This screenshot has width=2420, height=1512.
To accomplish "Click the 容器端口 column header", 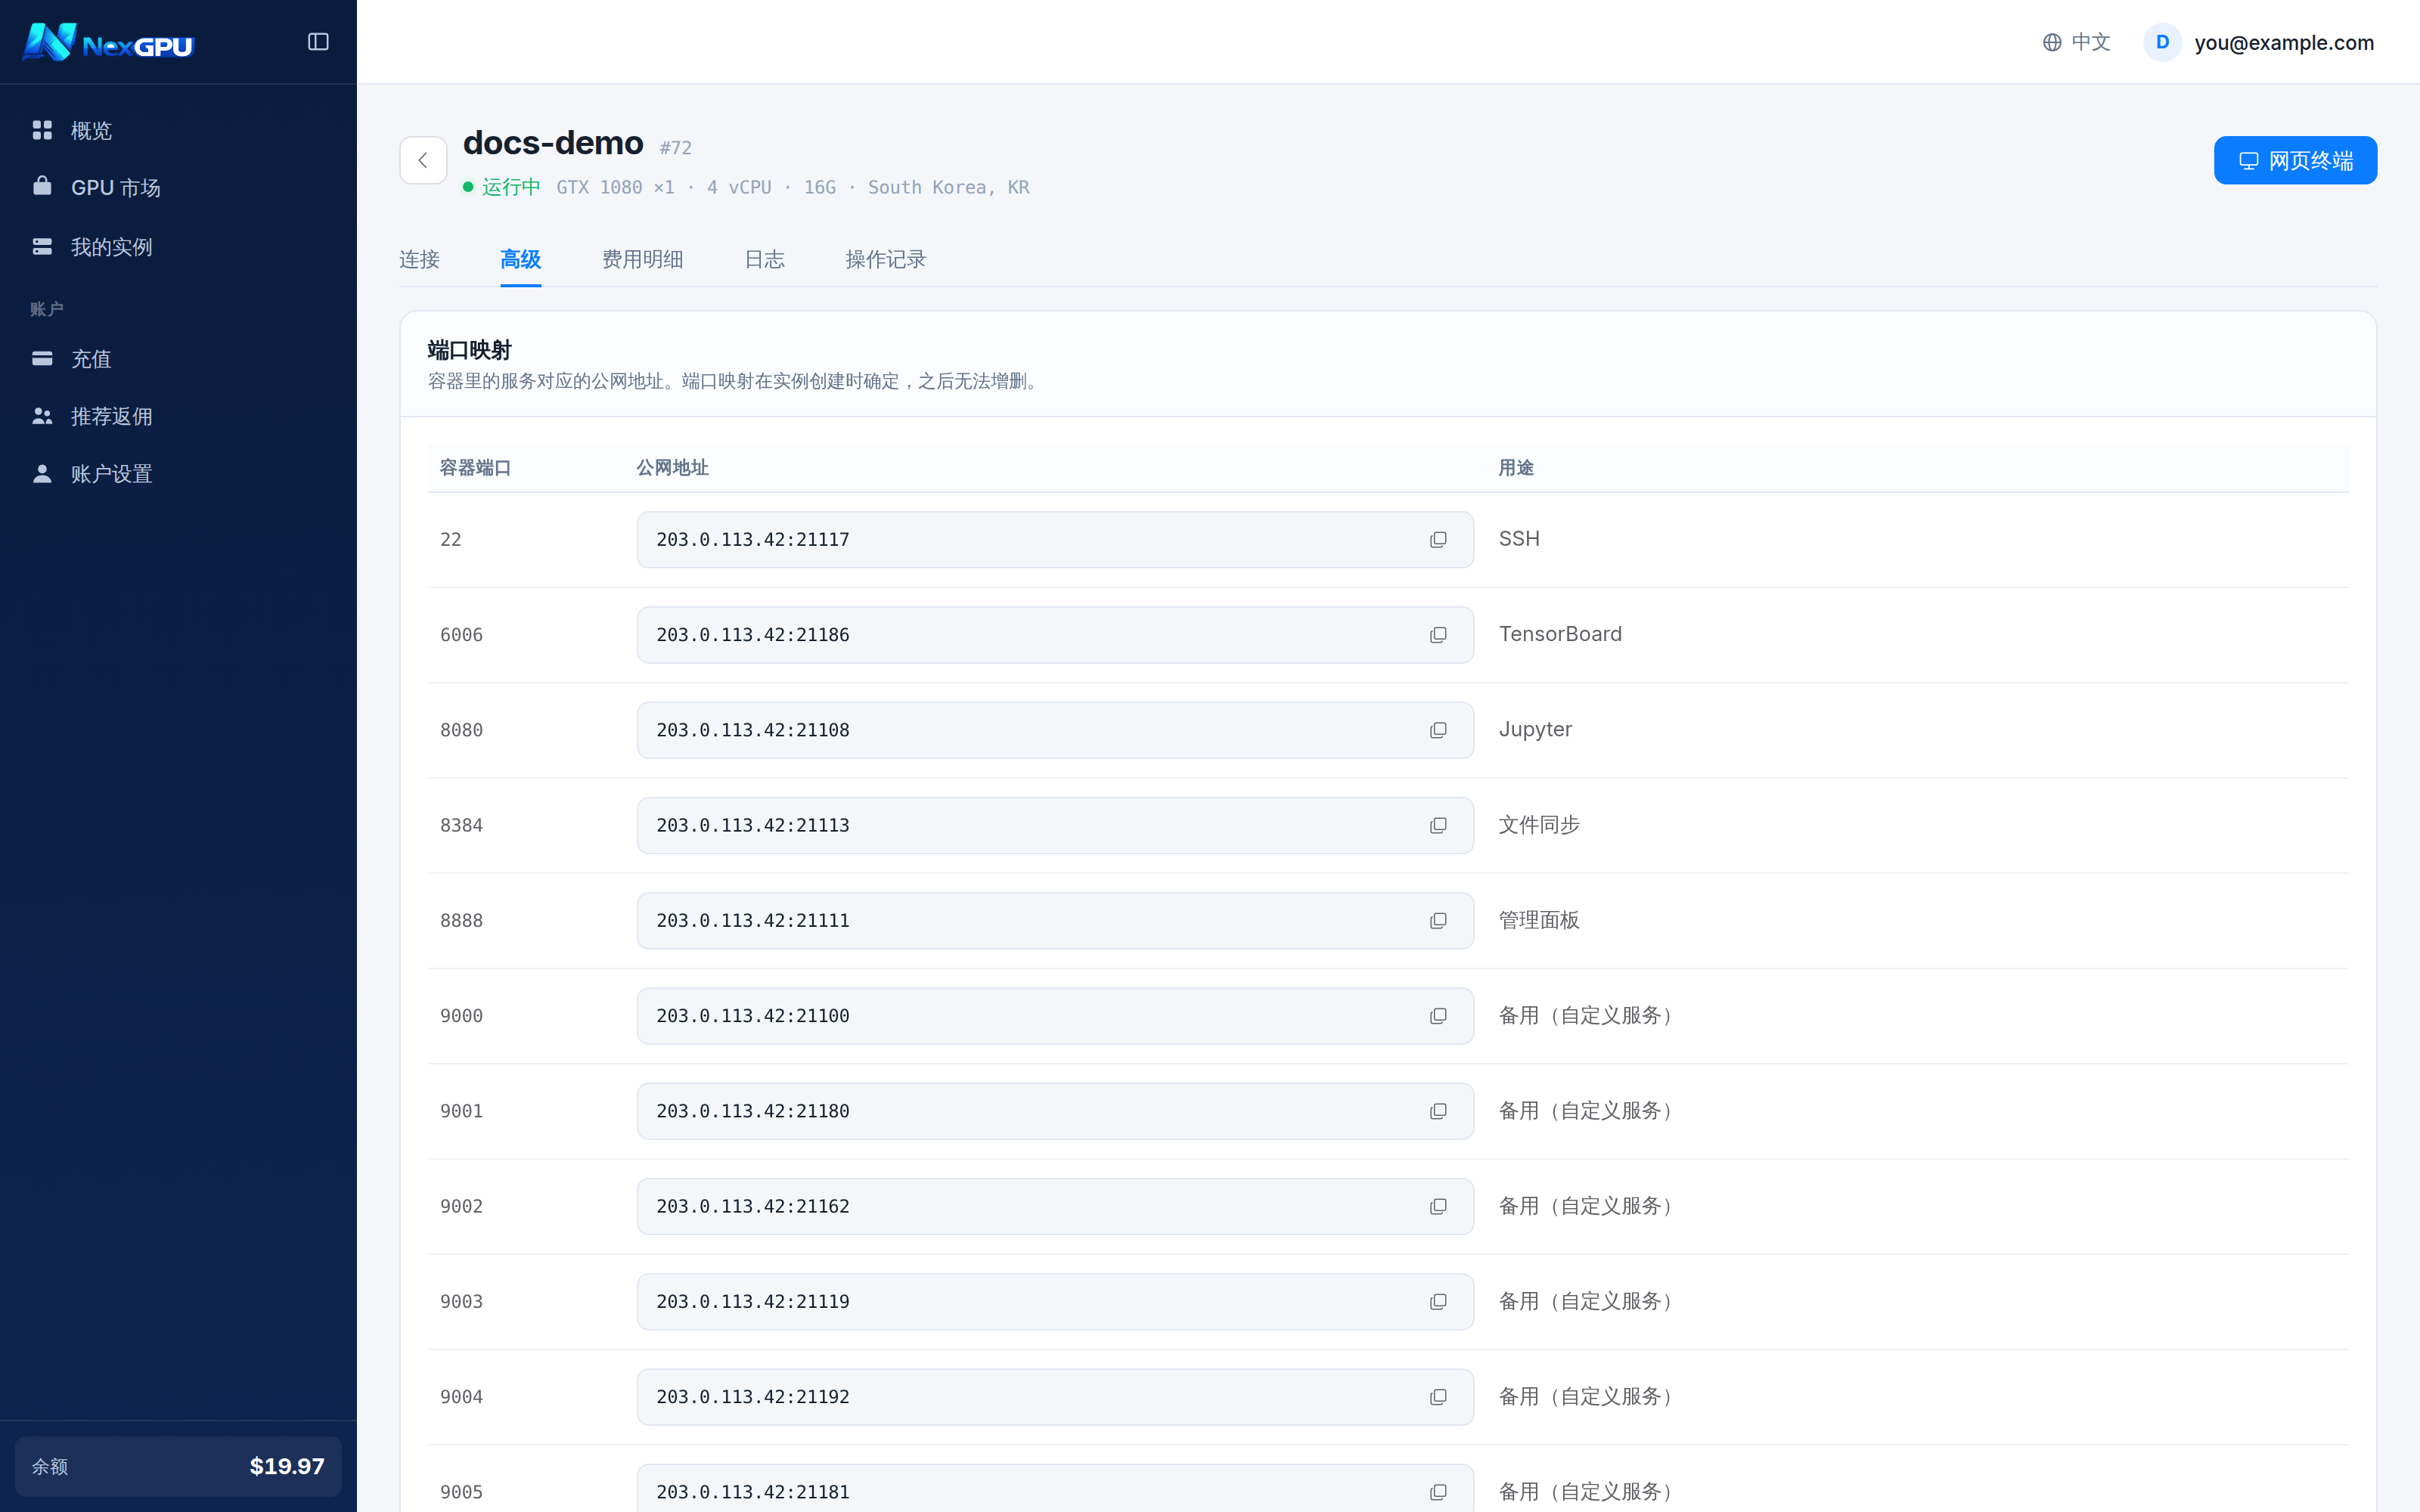I will coord(475,468).
